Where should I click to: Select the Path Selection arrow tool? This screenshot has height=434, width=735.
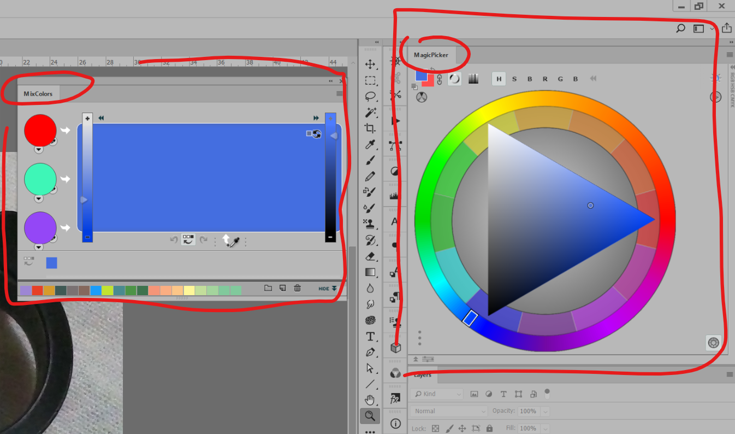[370, 368]
